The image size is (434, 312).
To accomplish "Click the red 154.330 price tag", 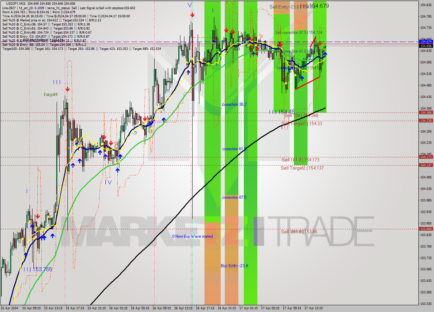I will pyautogui.click(x=426, y=121).
